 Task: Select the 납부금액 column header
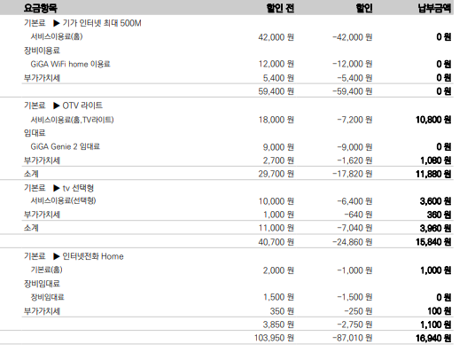point(434,8)
